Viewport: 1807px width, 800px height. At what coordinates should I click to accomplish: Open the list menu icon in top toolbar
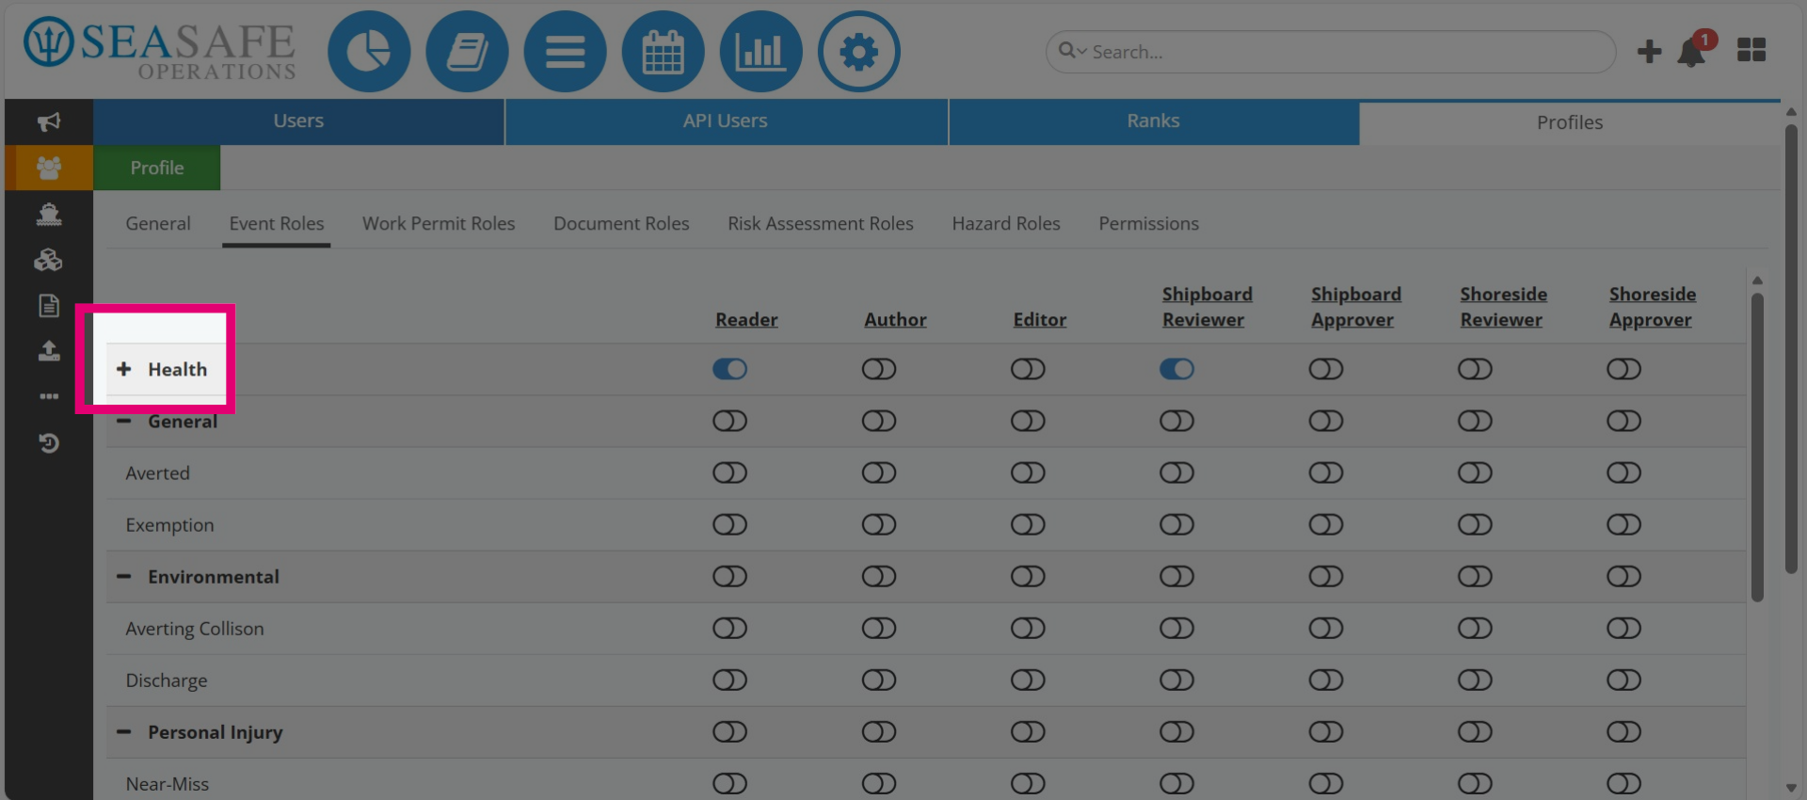(565, 52)
